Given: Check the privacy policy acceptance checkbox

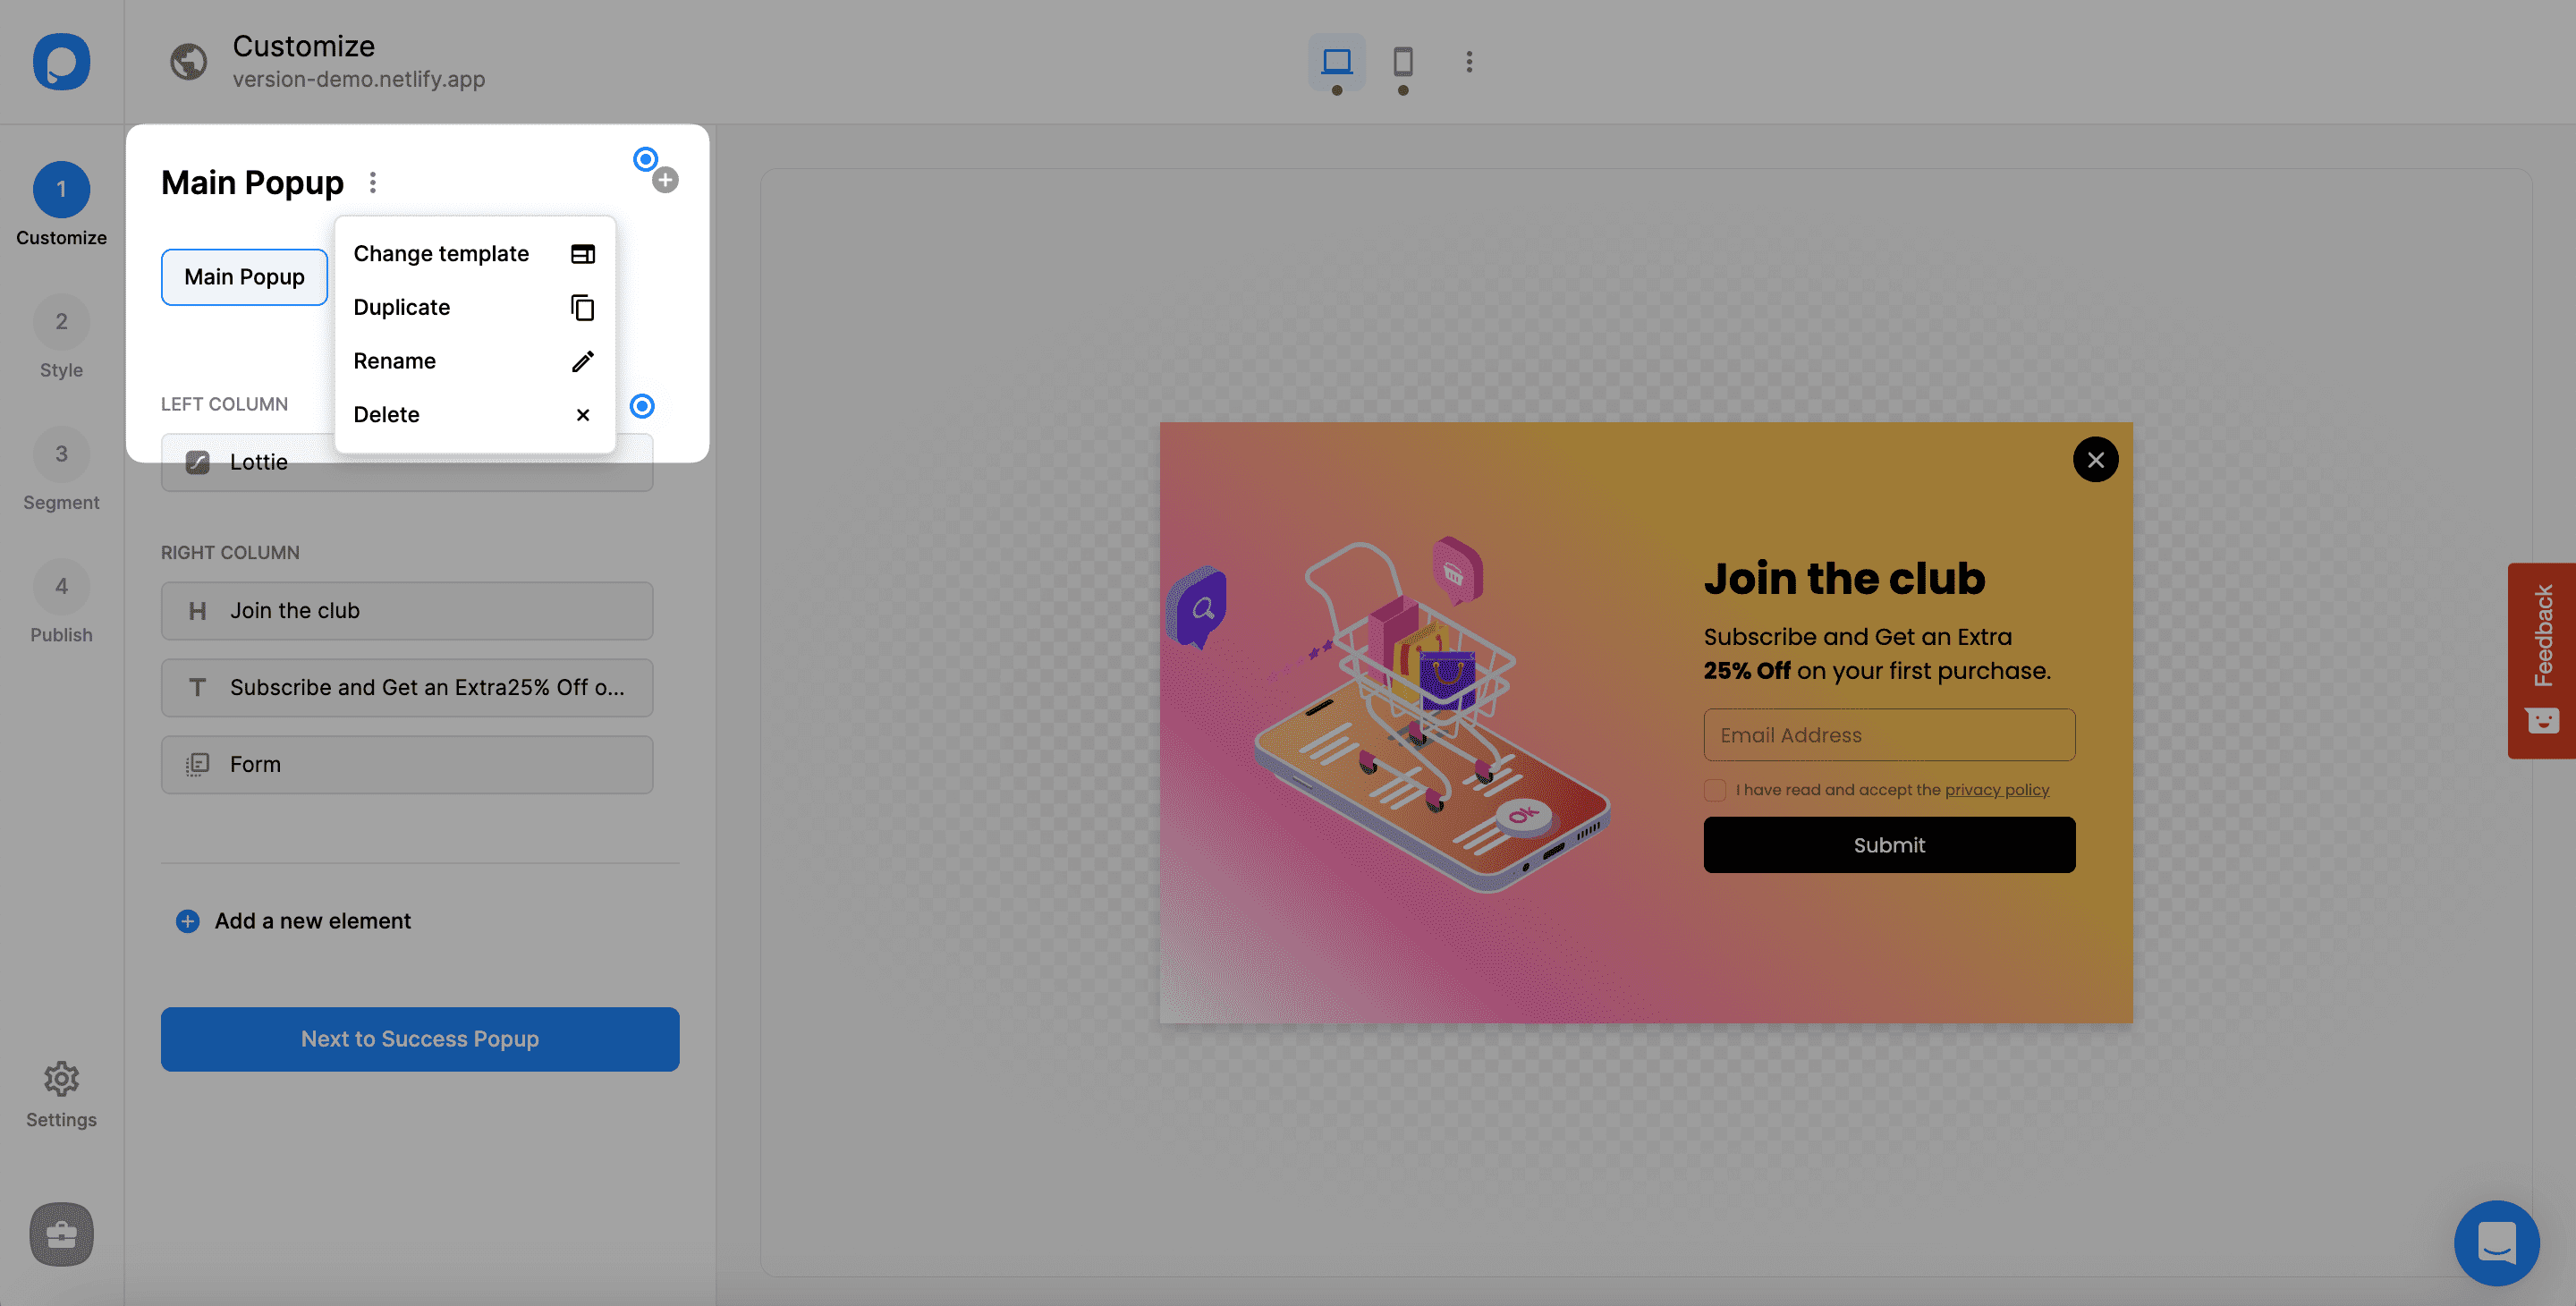Looking at the screenshot, I should [1714, 790].
